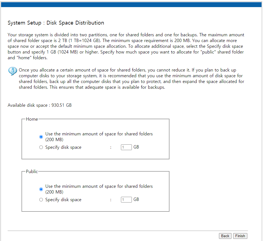
Task: Go to previous step with Back button
Action: 225,236
